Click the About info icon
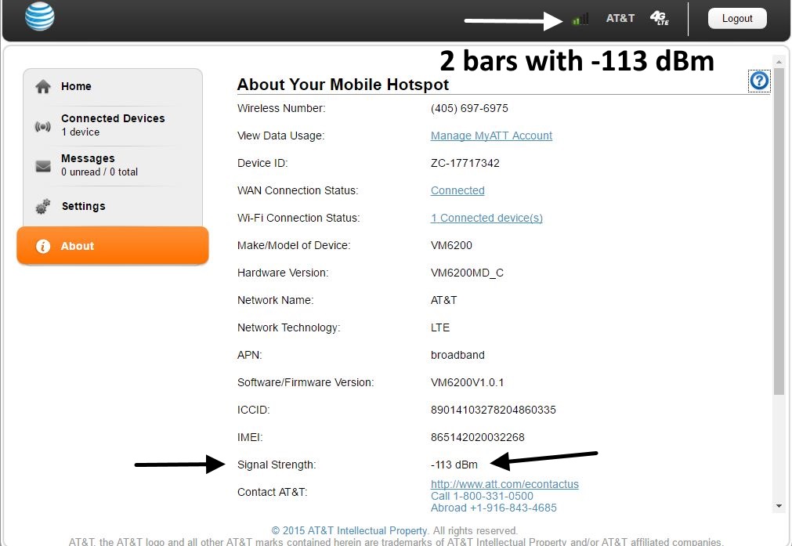This screenshot has height=546, width=792. pyautogui.click(x=43, y=246)
